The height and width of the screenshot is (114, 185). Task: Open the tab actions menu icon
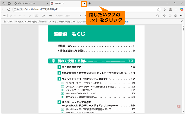(9, 3)
